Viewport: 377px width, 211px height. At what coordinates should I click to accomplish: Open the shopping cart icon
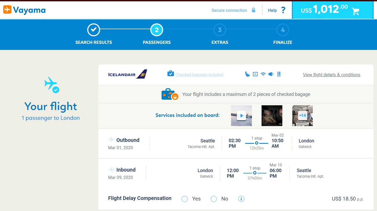pos(355,11)
